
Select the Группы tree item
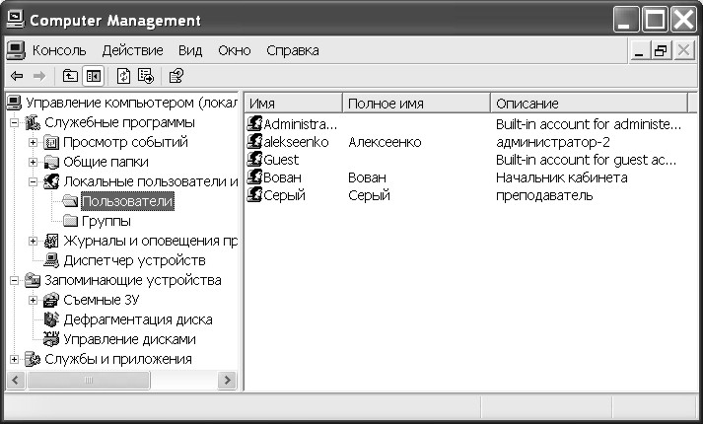pos(106,221)
